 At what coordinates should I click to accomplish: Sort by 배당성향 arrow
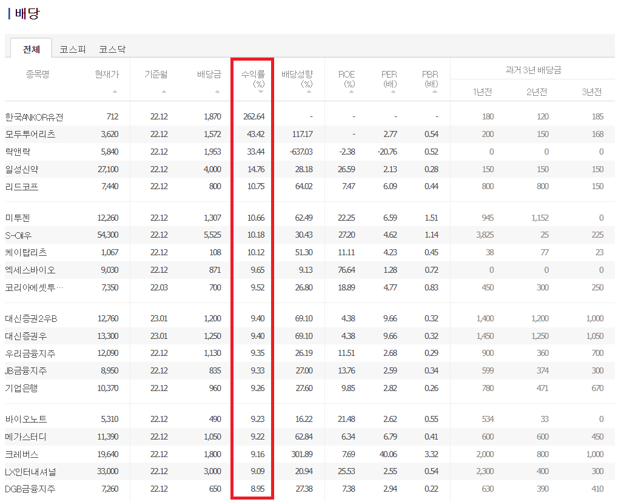[x=309, y=92]
